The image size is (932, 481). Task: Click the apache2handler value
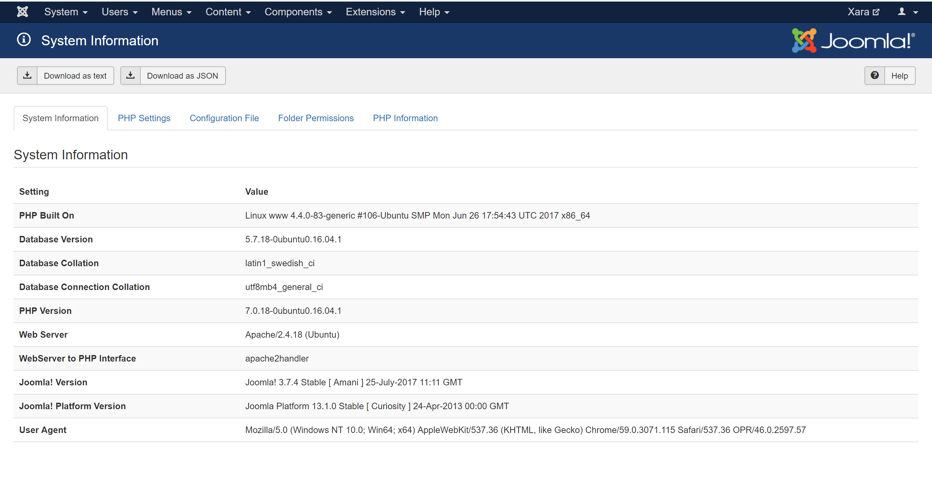tap(277, 359)
